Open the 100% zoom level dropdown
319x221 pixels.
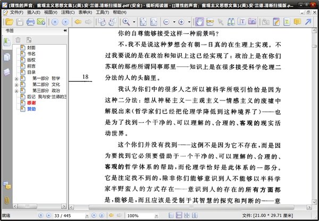coord(156,216)
